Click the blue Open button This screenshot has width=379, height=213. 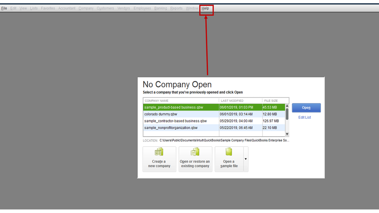click(306, 108)
